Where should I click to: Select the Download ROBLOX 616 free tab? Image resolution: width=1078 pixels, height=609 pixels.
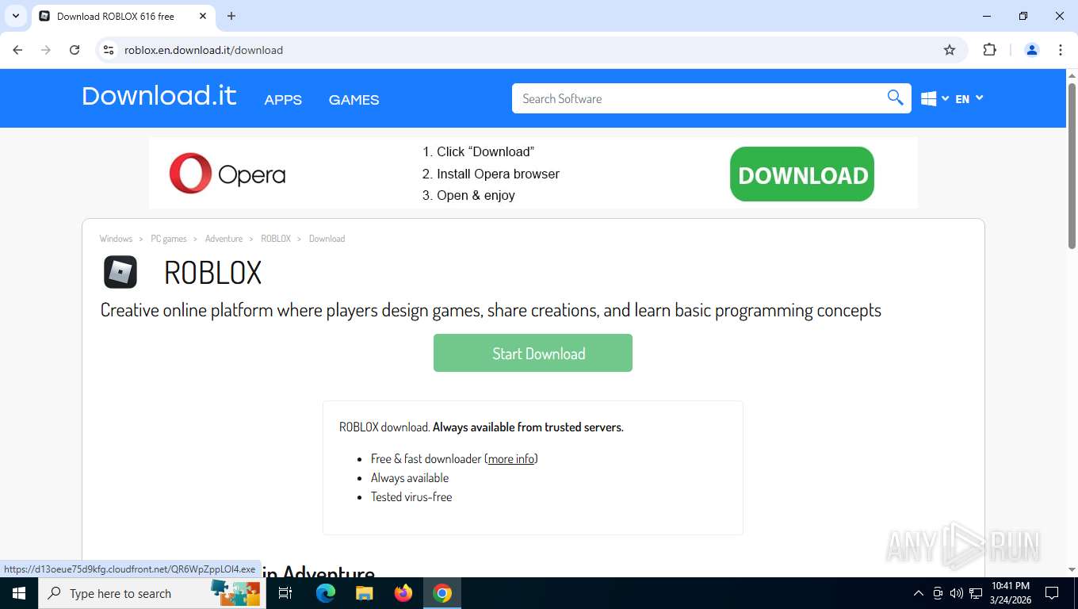[123, 16]
